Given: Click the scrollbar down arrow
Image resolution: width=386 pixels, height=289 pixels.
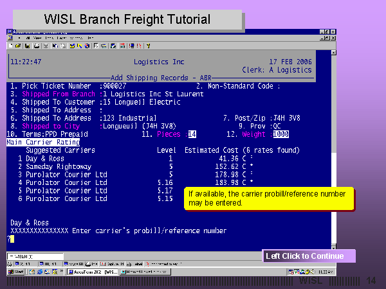Looking at the screenshot, I should coord(333,247).
